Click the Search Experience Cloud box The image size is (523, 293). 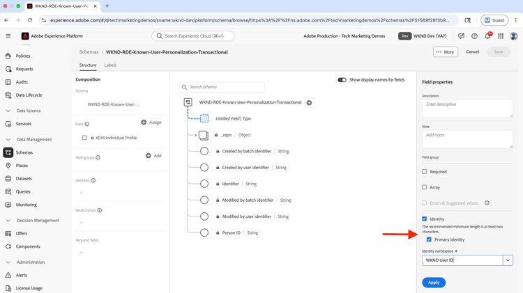click(x=192, y=36)
